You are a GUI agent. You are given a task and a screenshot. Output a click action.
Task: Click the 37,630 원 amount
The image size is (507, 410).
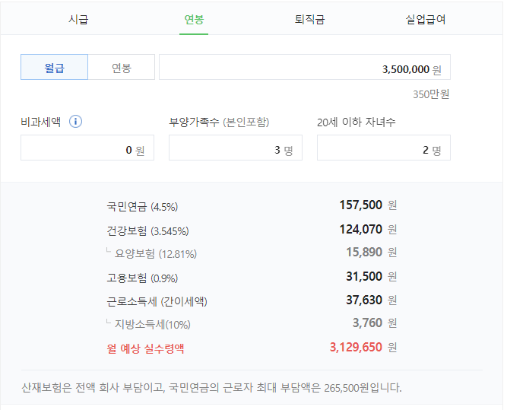371,300
